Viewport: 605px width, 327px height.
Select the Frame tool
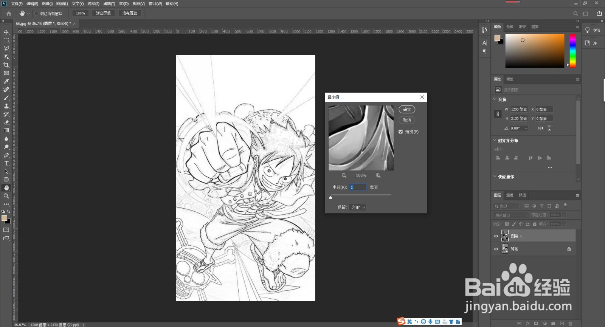pos(6,73)
